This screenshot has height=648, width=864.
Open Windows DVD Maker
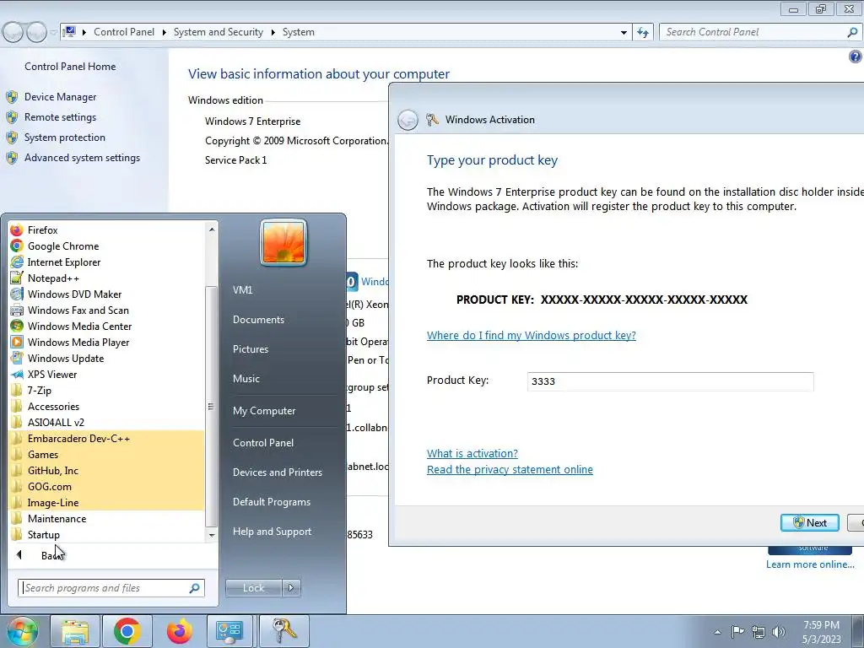click(74, 294)
